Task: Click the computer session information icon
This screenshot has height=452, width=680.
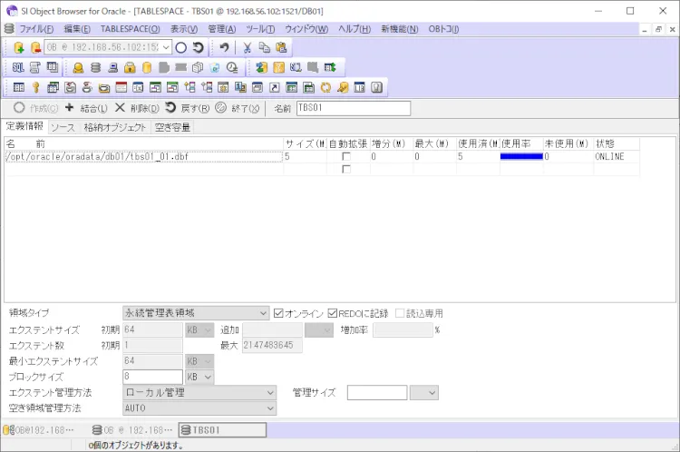Action: click(x=112, y=67)
